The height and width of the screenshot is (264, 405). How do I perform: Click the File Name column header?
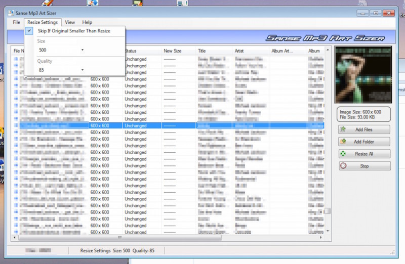point(18,51)
